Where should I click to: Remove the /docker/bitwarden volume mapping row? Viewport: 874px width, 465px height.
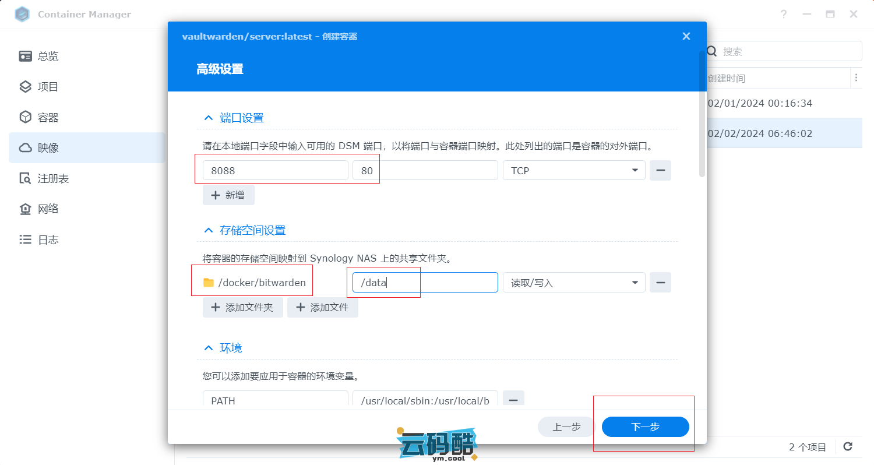pyautogui.click(x=660, y=283)
